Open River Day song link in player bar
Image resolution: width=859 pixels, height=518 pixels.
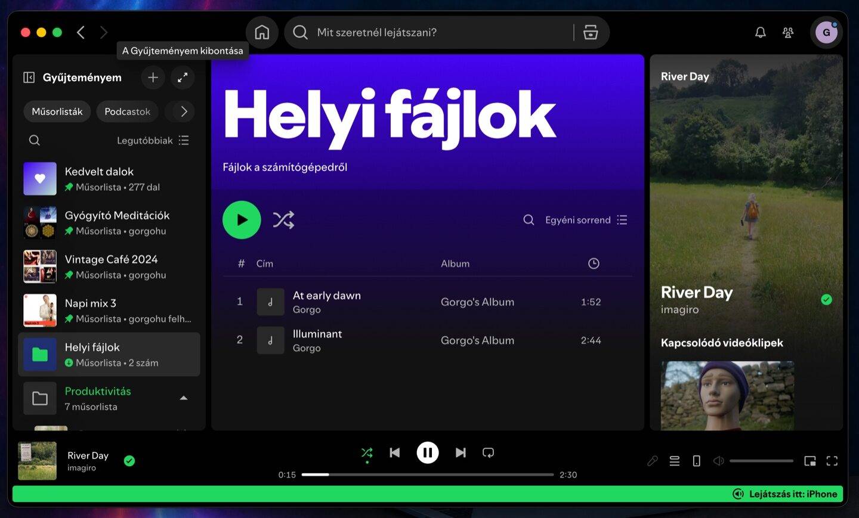88,455
